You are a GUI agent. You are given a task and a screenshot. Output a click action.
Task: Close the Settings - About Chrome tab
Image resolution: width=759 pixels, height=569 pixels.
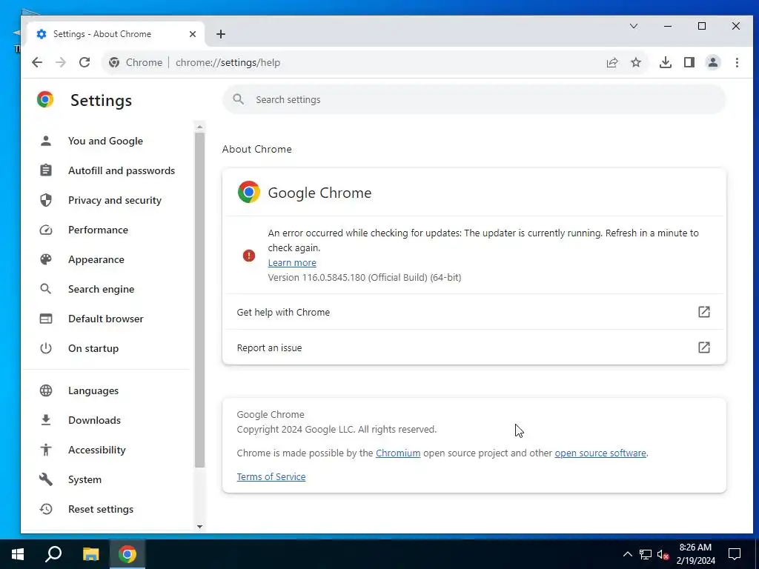tap(193, 34)
